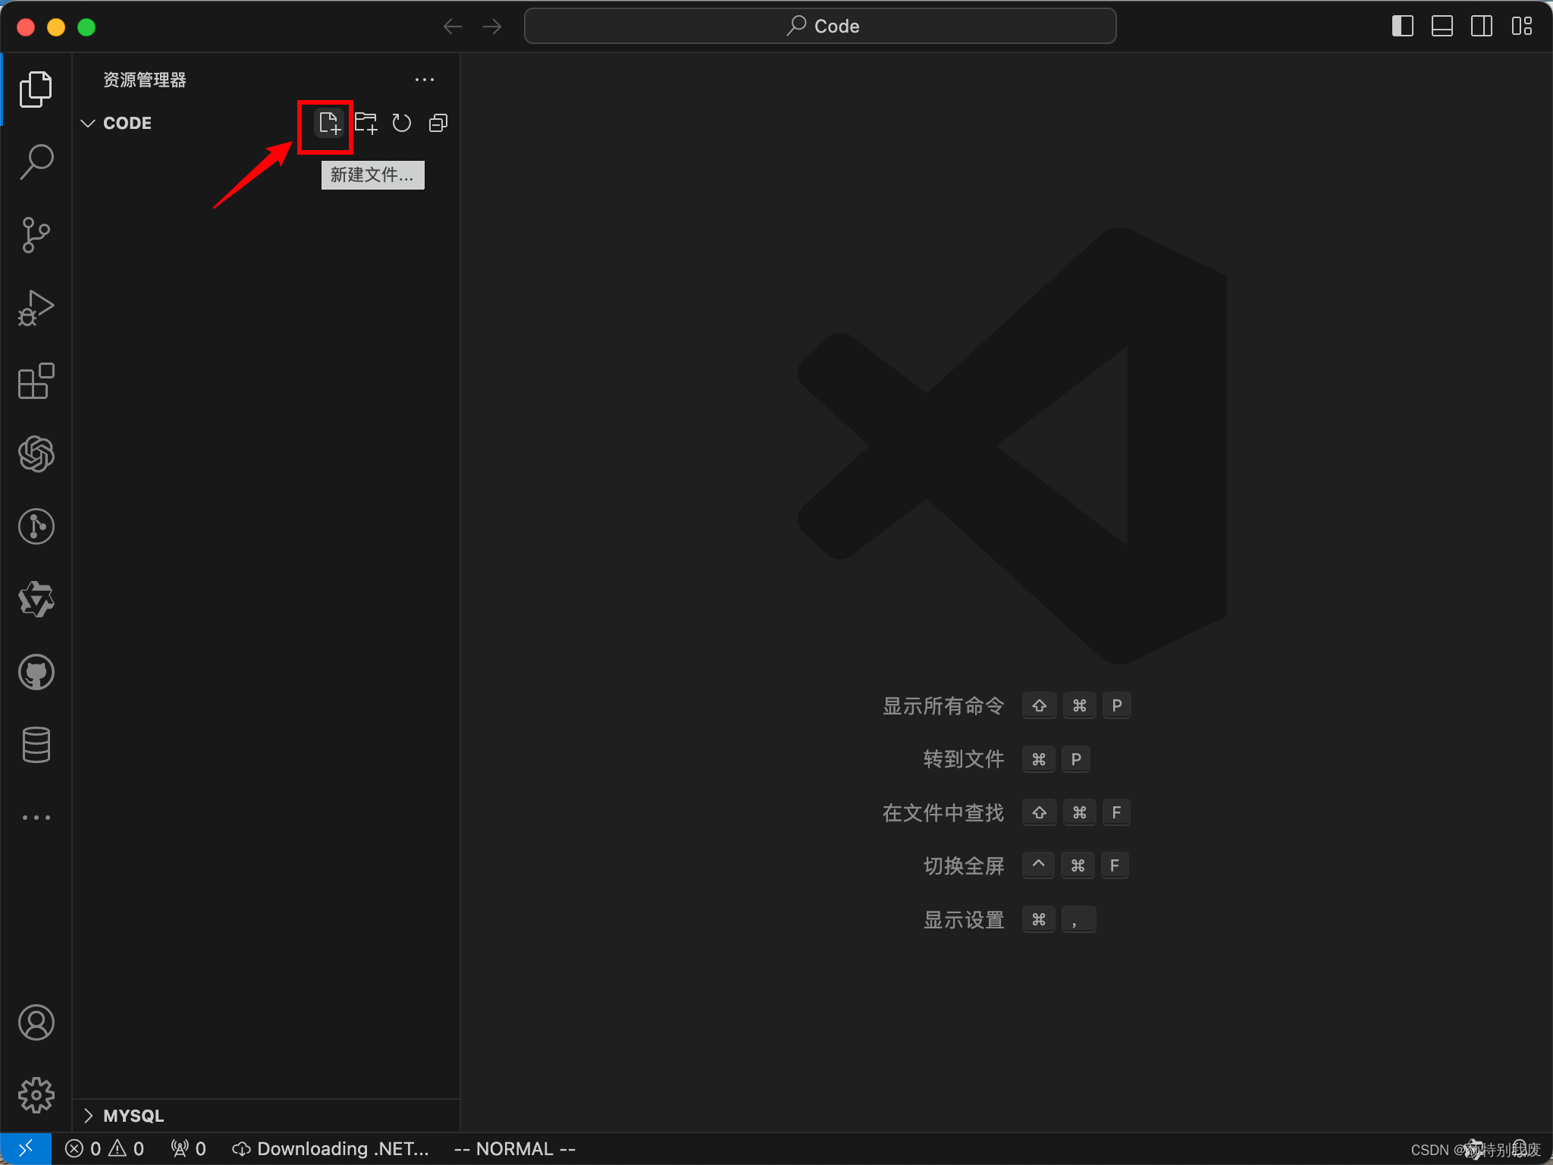The height and width of the screenshot is (1165, 1553).
Task: Click the forwarded ports indicator showing 0
Action: pyautogui.click(x=189, y=1149)
